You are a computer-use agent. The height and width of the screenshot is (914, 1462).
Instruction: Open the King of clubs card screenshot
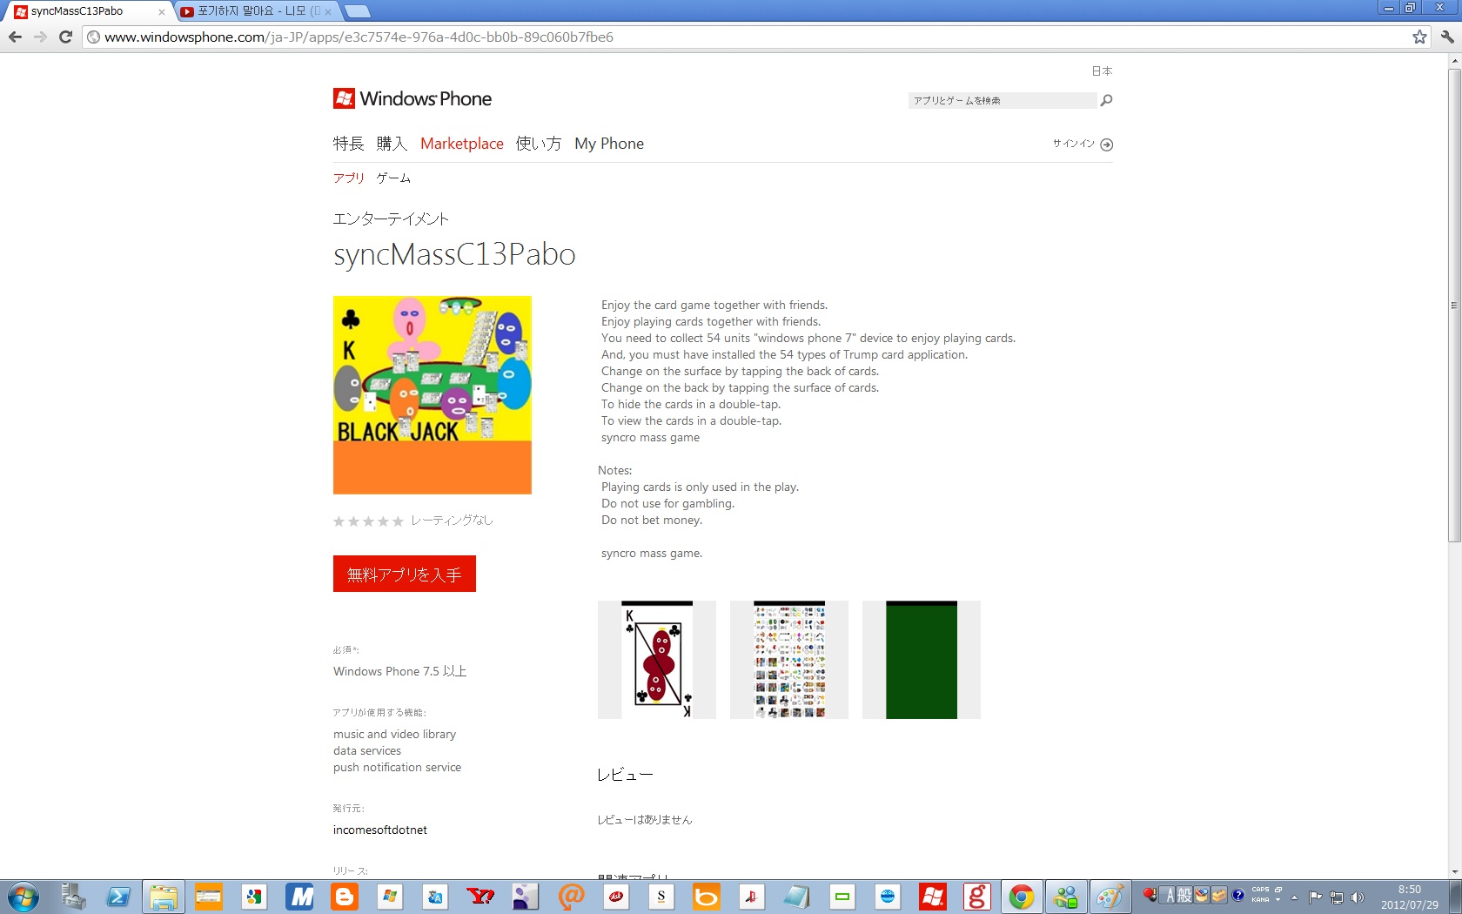657,660
